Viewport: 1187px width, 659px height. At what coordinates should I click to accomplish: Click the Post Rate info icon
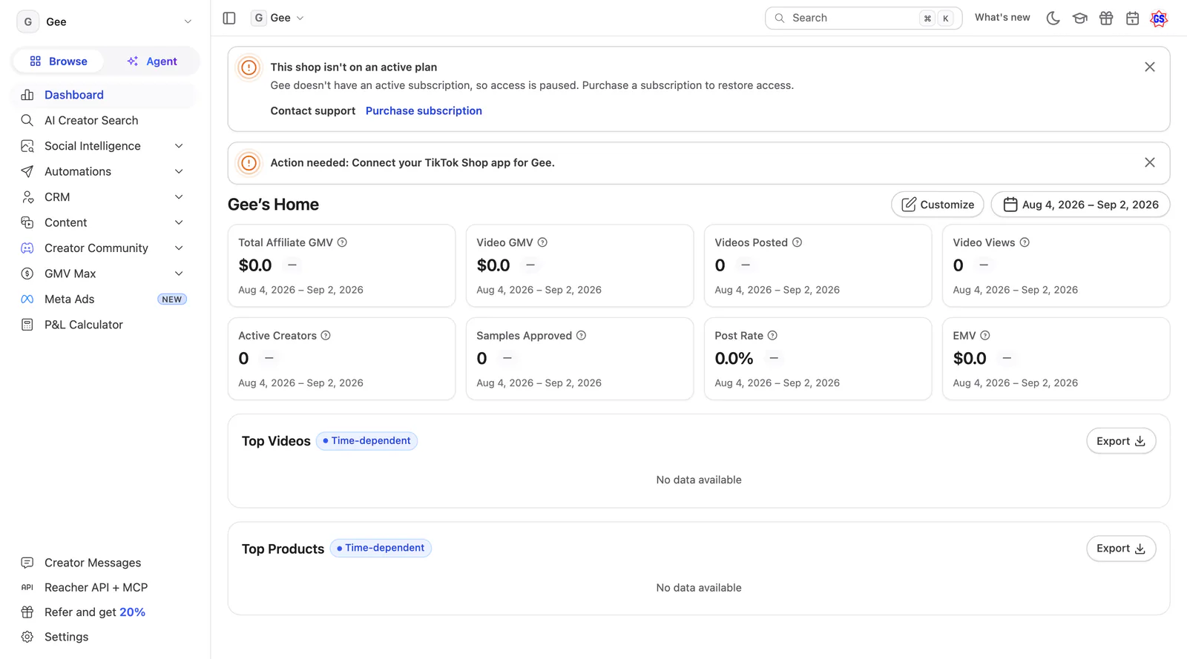772,336
